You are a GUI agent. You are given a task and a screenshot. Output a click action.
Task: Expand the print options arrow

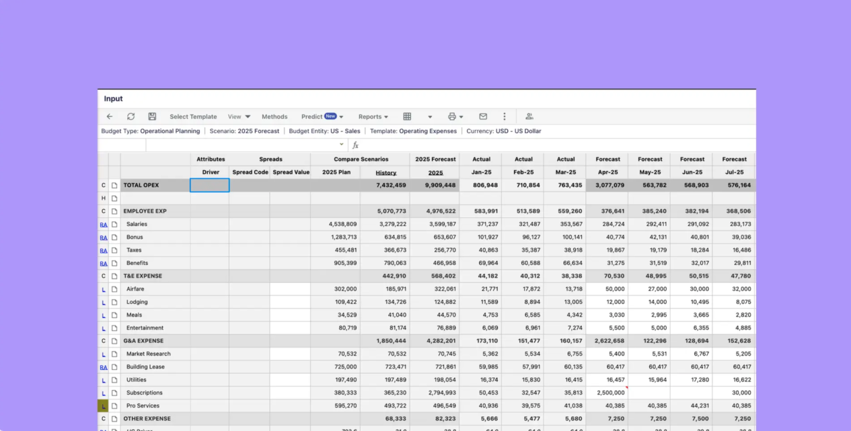pyautogui.click(x=461, y=116)
